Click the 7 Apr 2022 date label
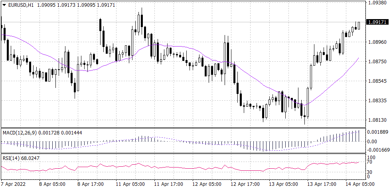The image size is (391, 189). tap(14, 185)
